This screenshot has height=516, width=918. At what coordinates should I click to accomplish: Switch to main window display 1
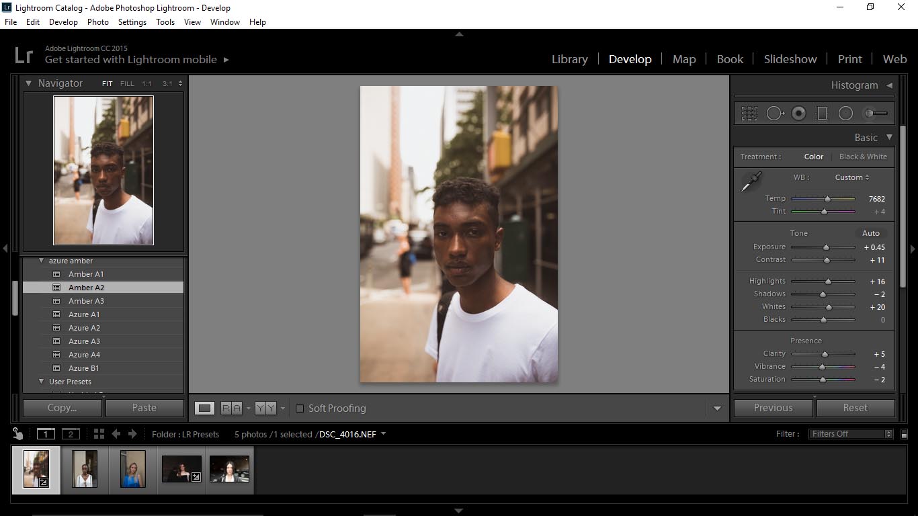(x=46, y=434)
